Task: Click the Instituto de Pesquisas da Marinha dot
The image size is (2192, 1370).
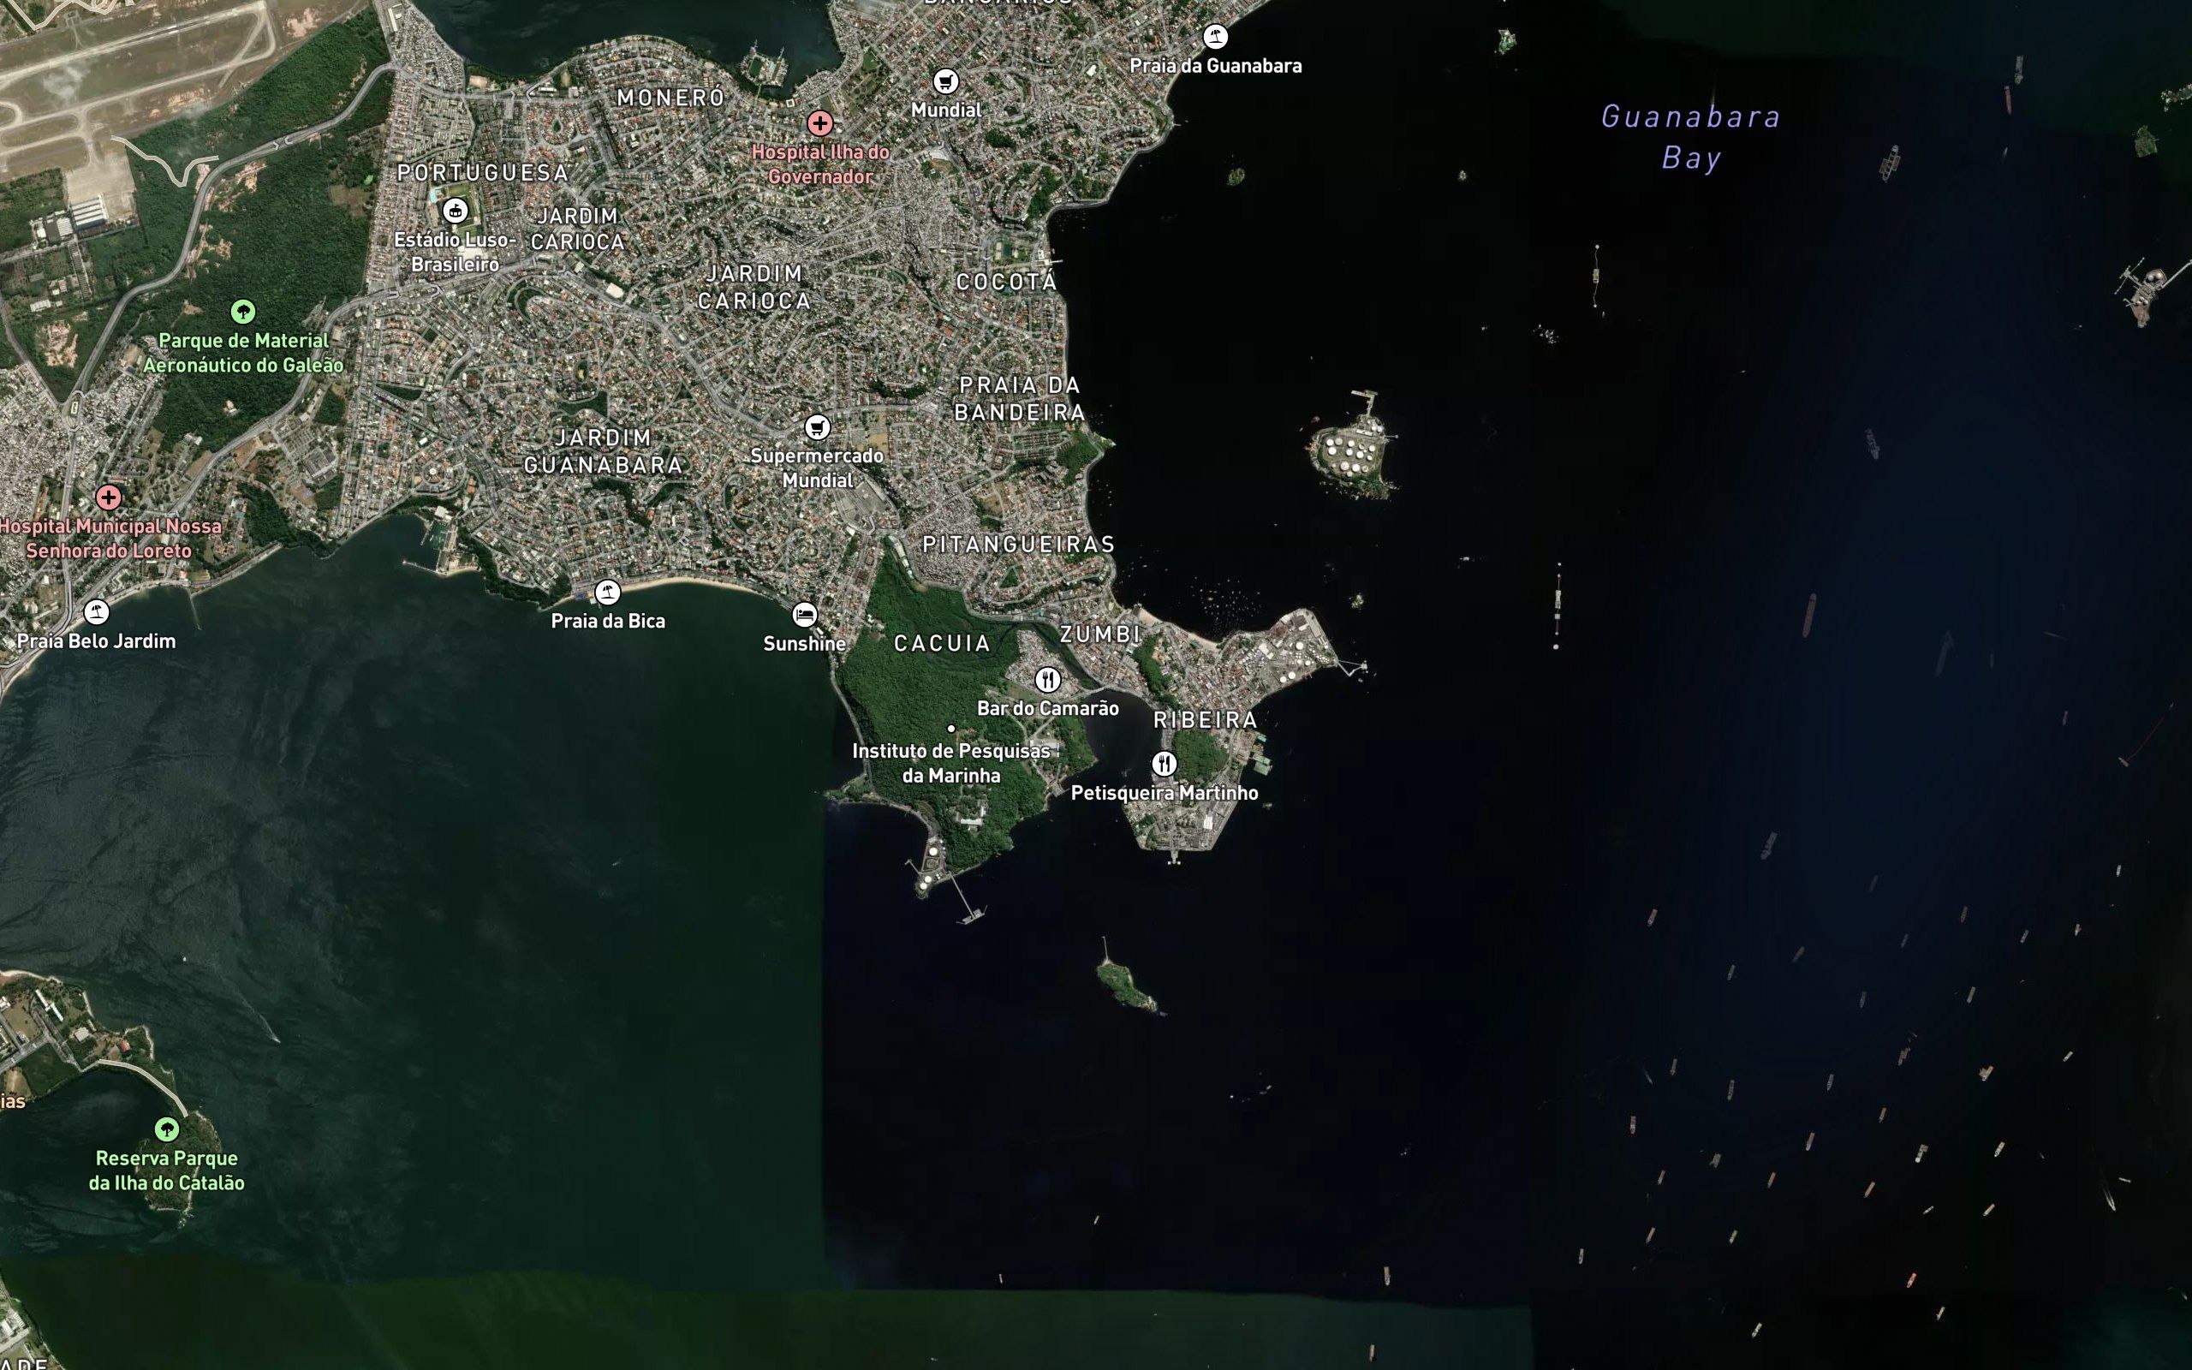Action: click(951, 728)
